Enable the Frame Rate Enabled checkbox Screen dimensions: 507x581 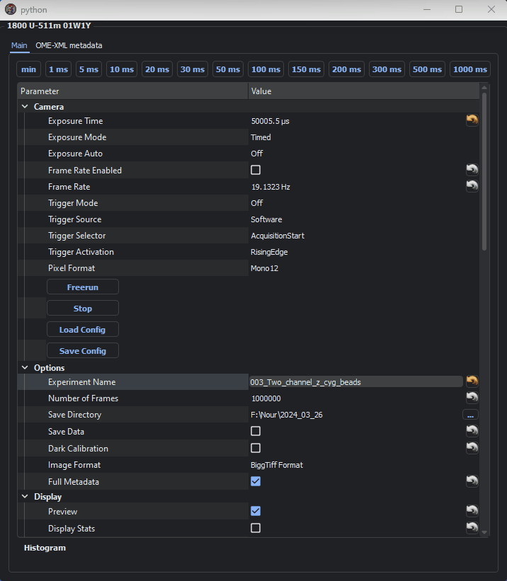[256, 170]
